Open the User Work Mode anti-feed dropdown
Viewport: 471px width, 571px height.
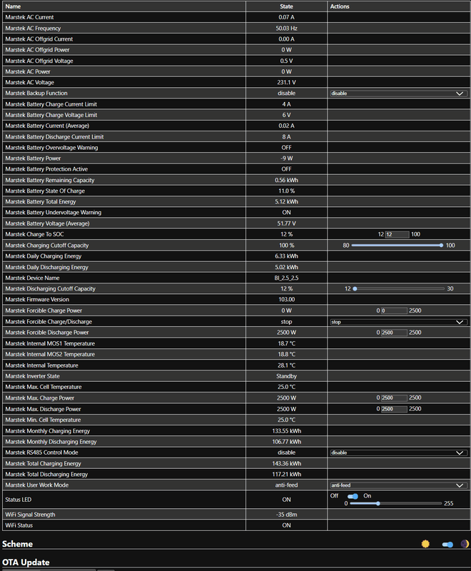(399, 485)
